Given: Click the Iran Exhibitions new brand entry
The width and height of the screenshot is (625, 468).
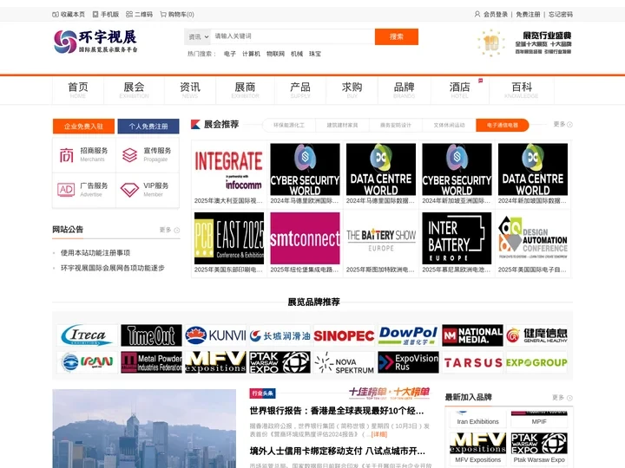Looking at the screenshot, I should [478, 418].
